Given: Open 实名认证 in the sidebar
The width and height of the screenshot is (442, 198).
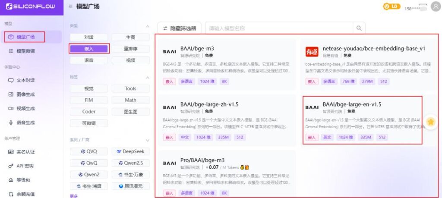Looking at the screenshot, I should coord(25,152).
